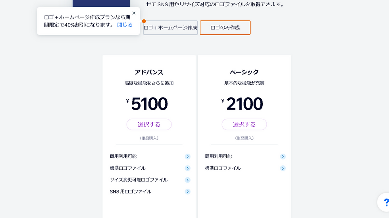Click the アドバンス plan heading
The height and width of the screenshot is (218, 389).
[x=149, y=72]
